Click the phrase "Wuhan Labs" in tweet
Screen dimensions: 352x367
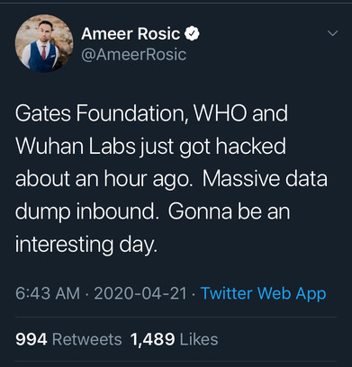(x=76, y=147)
